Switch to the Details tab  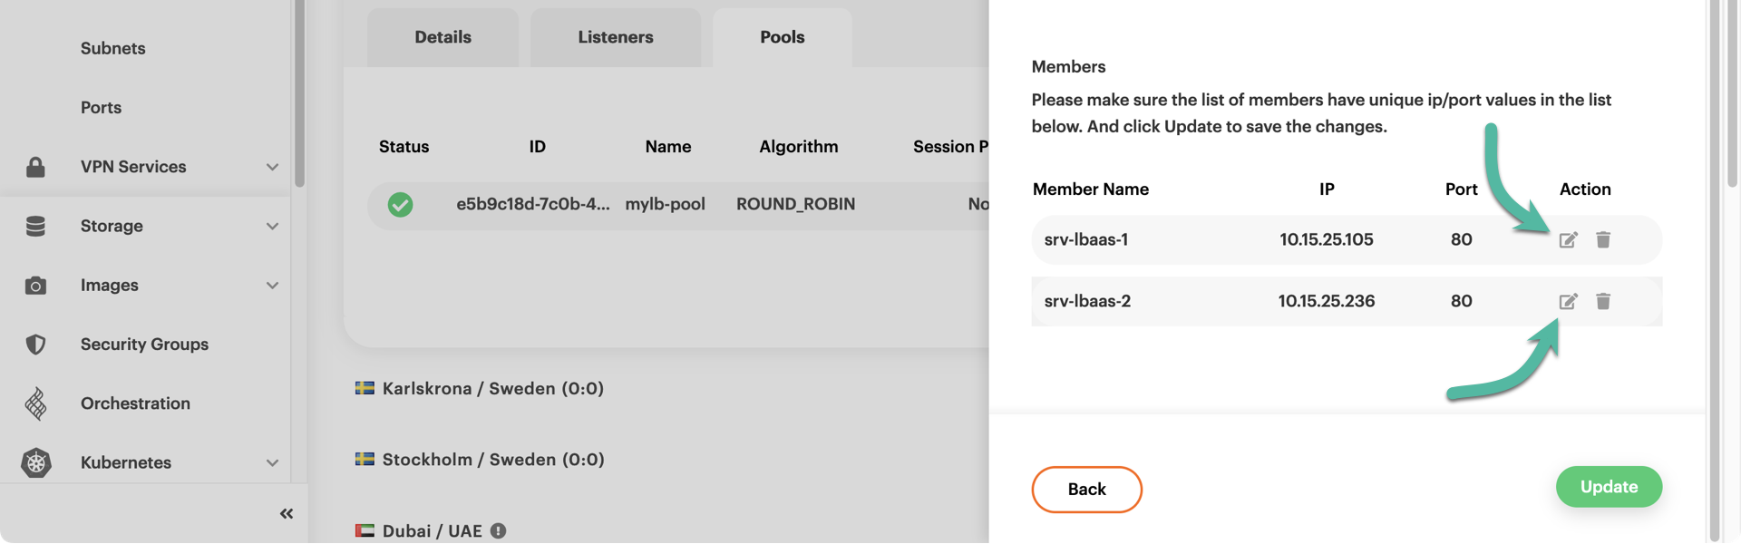pyautogui.click(x=443, y=37)
